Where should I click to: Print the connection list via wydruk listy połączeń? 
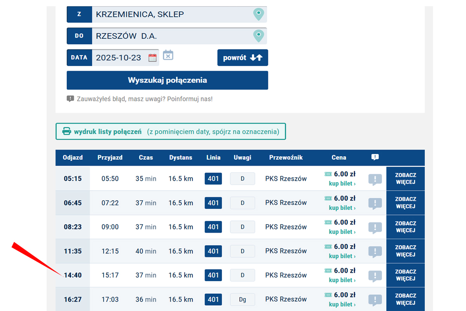tap(170, 131)
